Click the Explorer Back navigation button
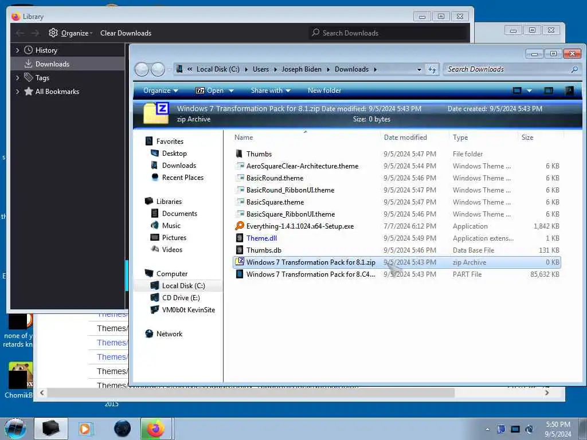The height and width of the screenshot is (440, 587). coord(142,69)
